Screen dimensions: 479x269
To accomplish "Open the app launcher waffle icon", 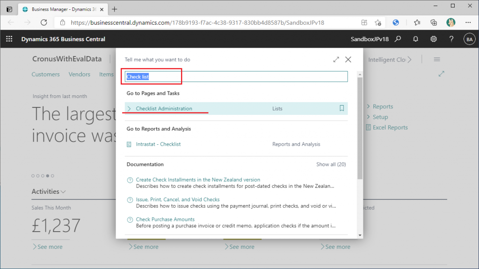I will pos(9,39).
